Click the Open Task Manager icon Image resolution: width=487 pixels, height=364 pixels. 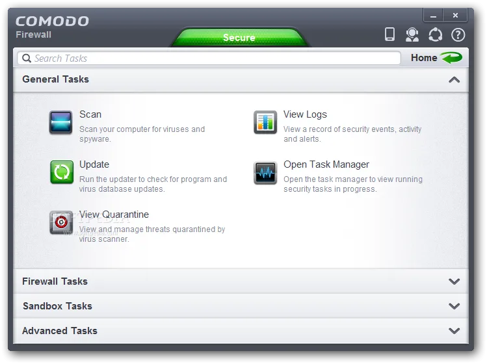click(265, 173)
